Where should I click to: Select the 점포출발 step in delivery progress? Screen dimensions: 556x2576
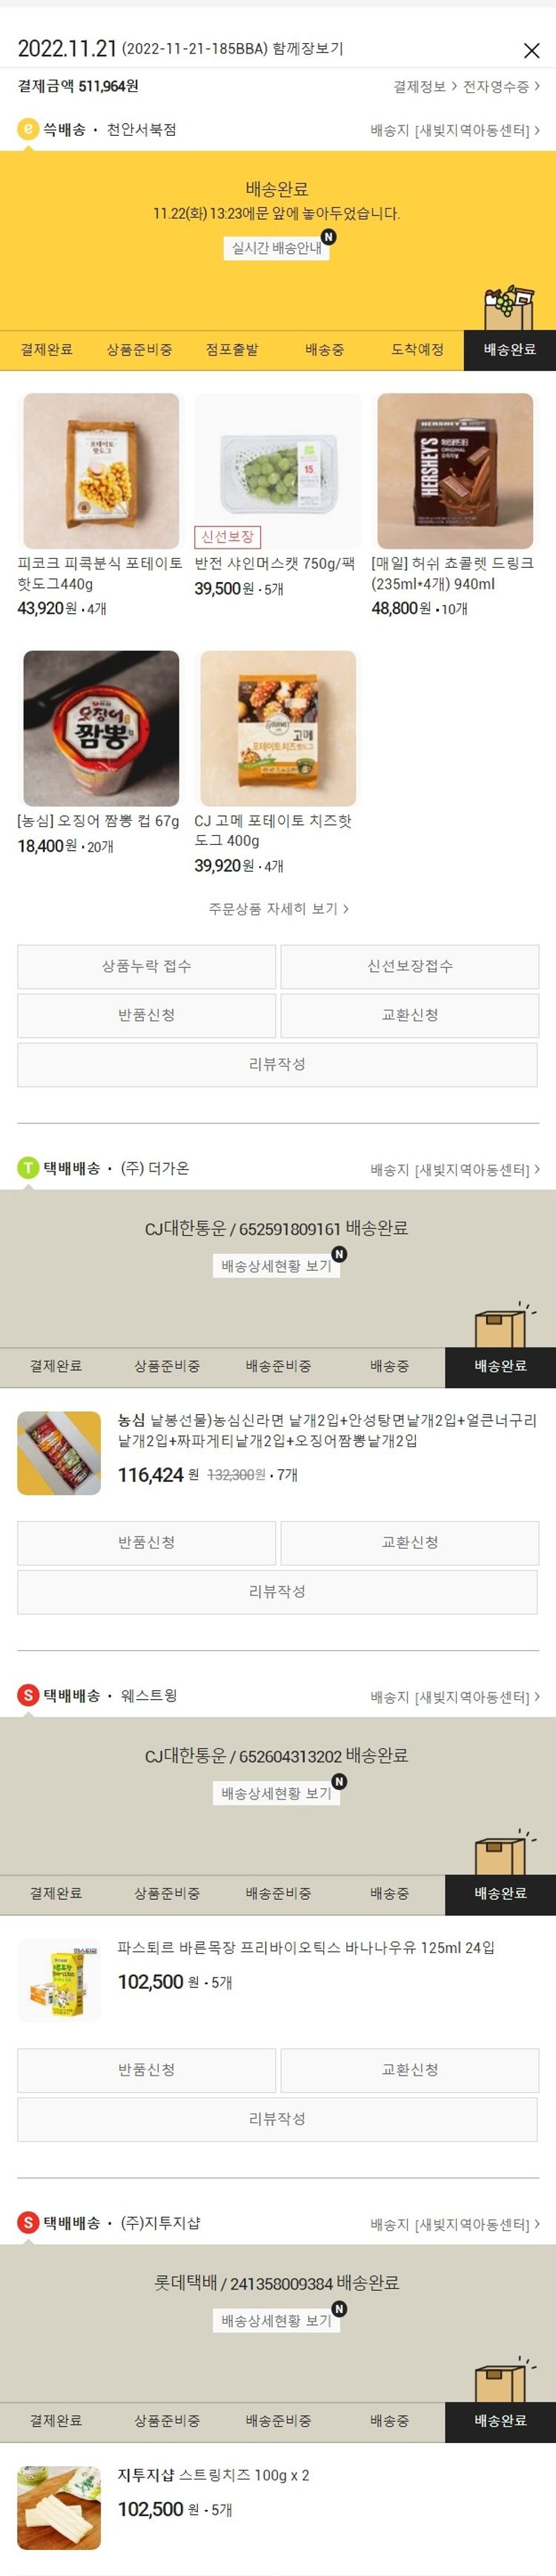click(x=231, y=350)
